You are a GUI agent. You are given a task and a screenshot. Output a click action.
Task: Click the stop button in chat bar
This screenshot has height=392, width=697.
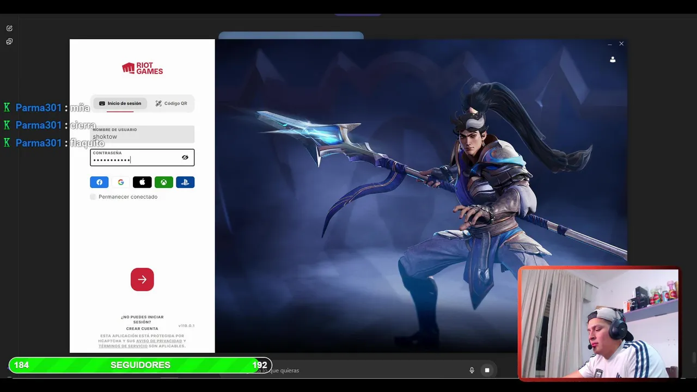tap(487, 370)
